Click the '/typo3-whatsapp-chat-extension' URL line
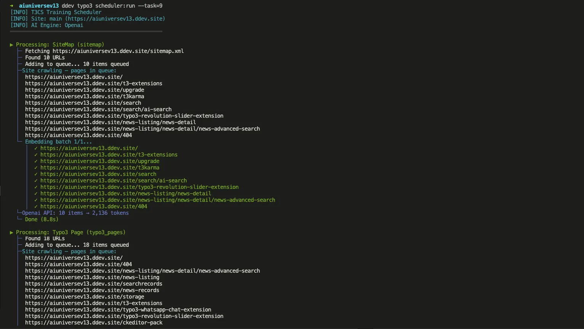584x329 pixels. [118, 310]
